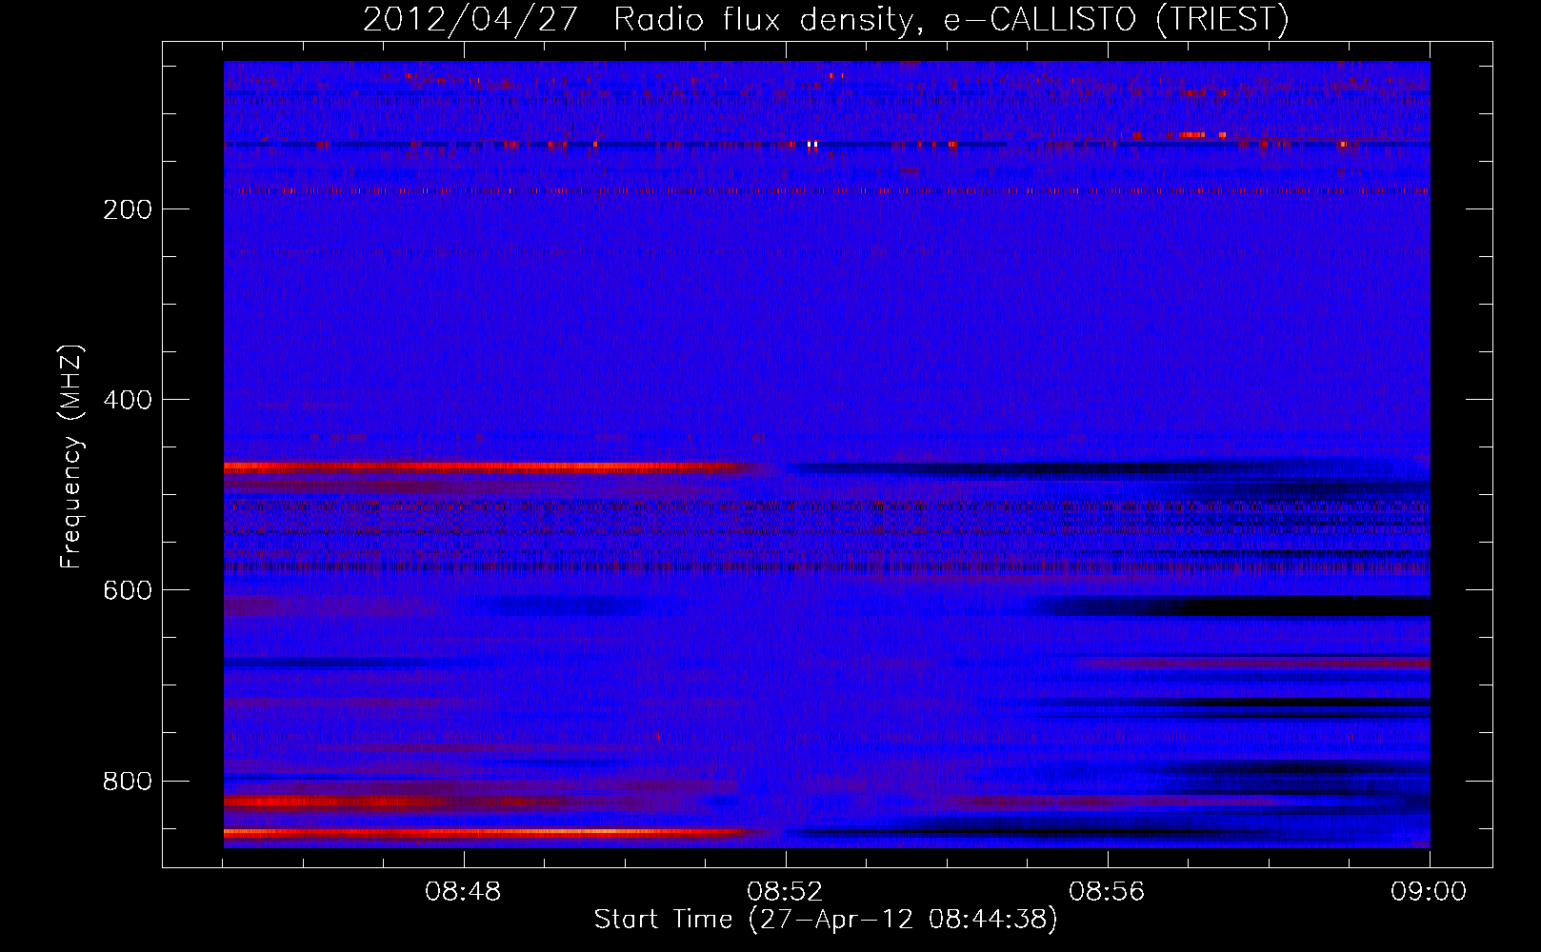Viewport: 1541px width, 952px height.
Task: Click the 08:52 time tick label
Action: (x=785, y=892)
